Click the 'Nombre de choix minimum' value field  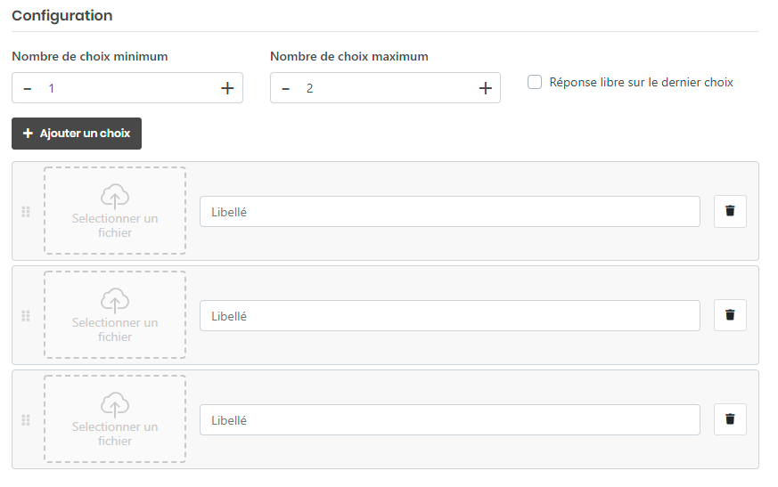coord(127,88)
